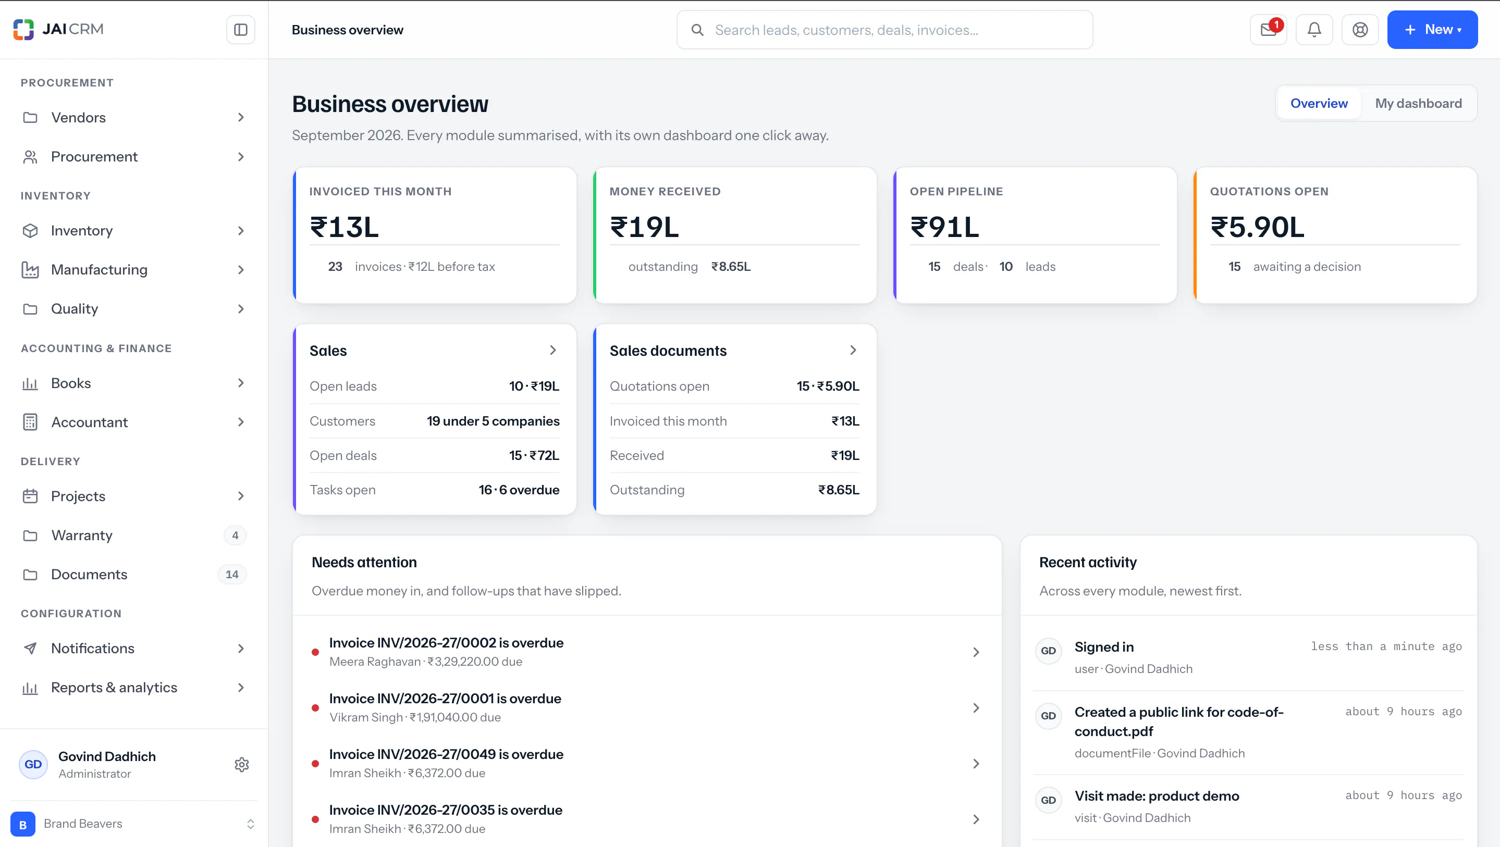Open the Sales card arrow
Viewport: 1500px width, 847px height.
click(552, 350)
